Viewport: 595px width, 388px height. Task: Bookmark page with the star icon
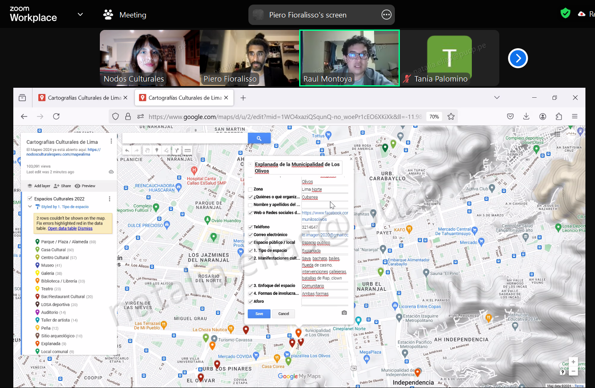451,116
